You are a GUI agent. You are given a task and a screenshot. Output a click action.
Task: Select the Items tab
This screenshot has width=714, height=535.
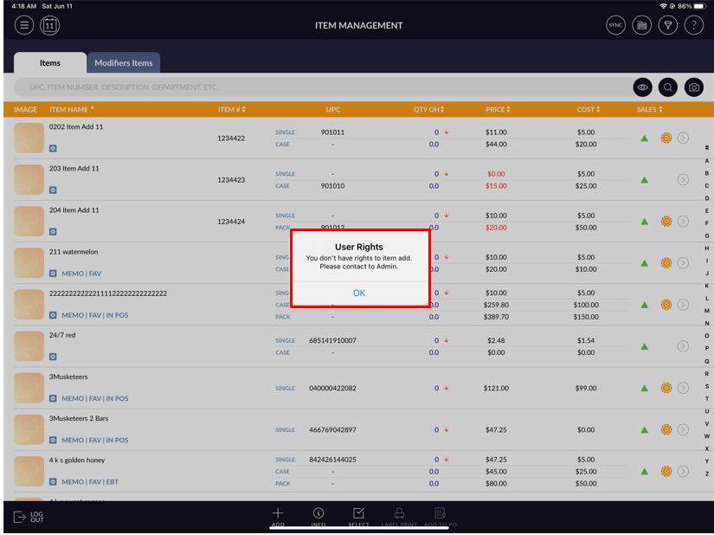tap(50, 63)
